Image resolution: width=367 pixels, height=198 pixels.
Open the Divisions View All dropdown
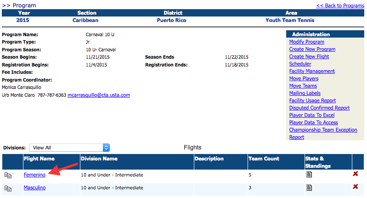coord(69,148)
